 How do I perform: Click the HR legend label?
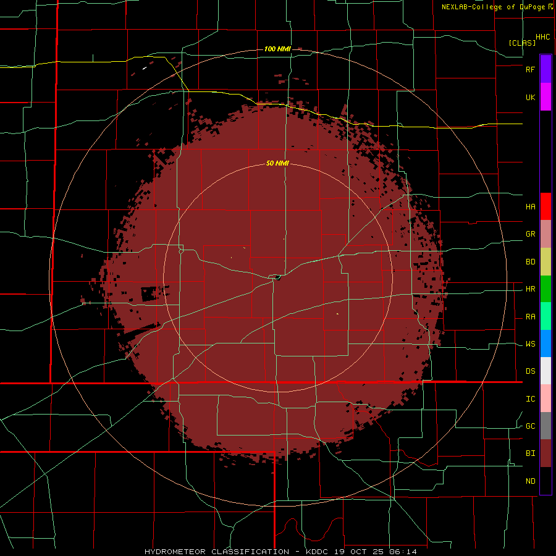pos(531,289)
